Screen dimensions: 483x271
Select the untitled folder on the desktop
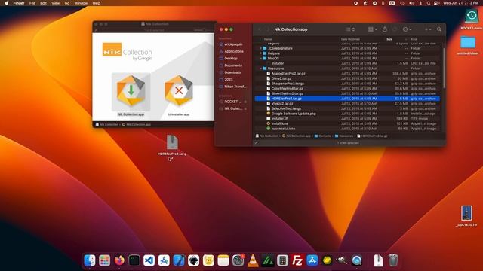click(468, 42)
